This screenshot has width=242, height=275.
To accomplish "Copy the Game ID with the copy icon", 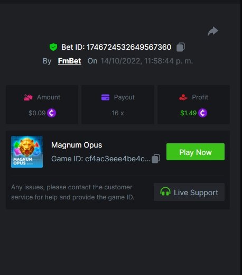I will (x=156, y=159).
